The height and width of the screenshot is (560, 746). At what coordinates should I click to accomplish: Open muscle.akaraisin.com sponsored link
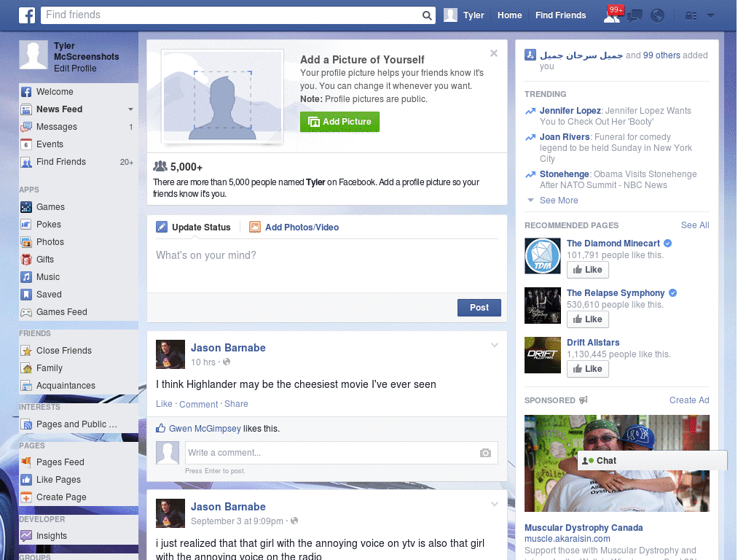567,539
